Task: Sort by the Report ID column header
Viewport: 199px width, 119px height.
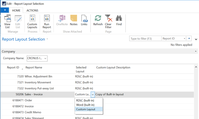Action: coord(13,68)
